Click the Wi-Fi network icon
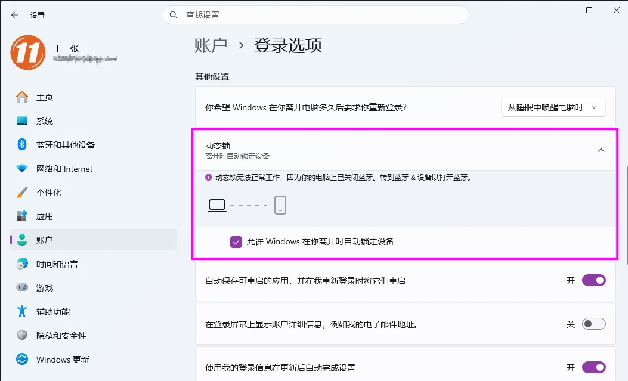Viewport: 628px width, 381px height. tap(22, 169)
